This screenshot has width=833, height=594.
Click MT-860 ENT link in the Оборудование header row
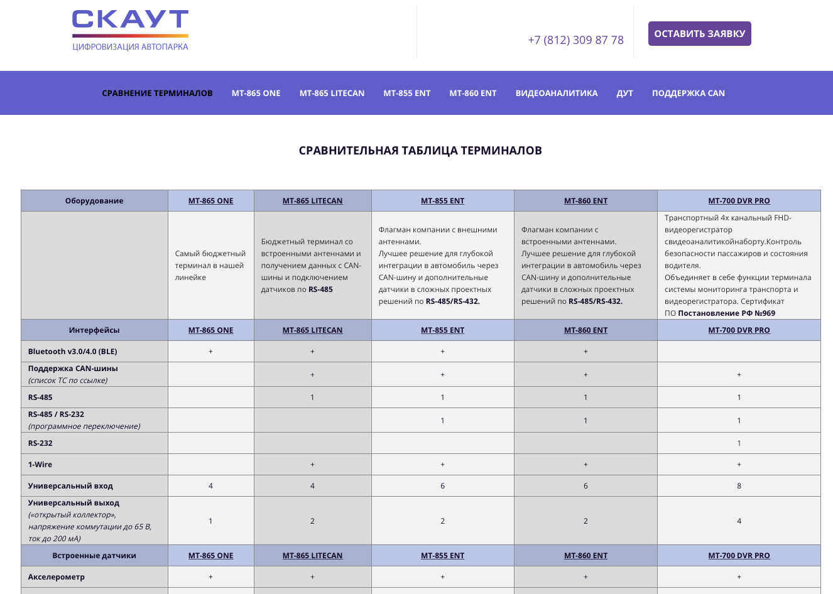click(x=585, y=201)
